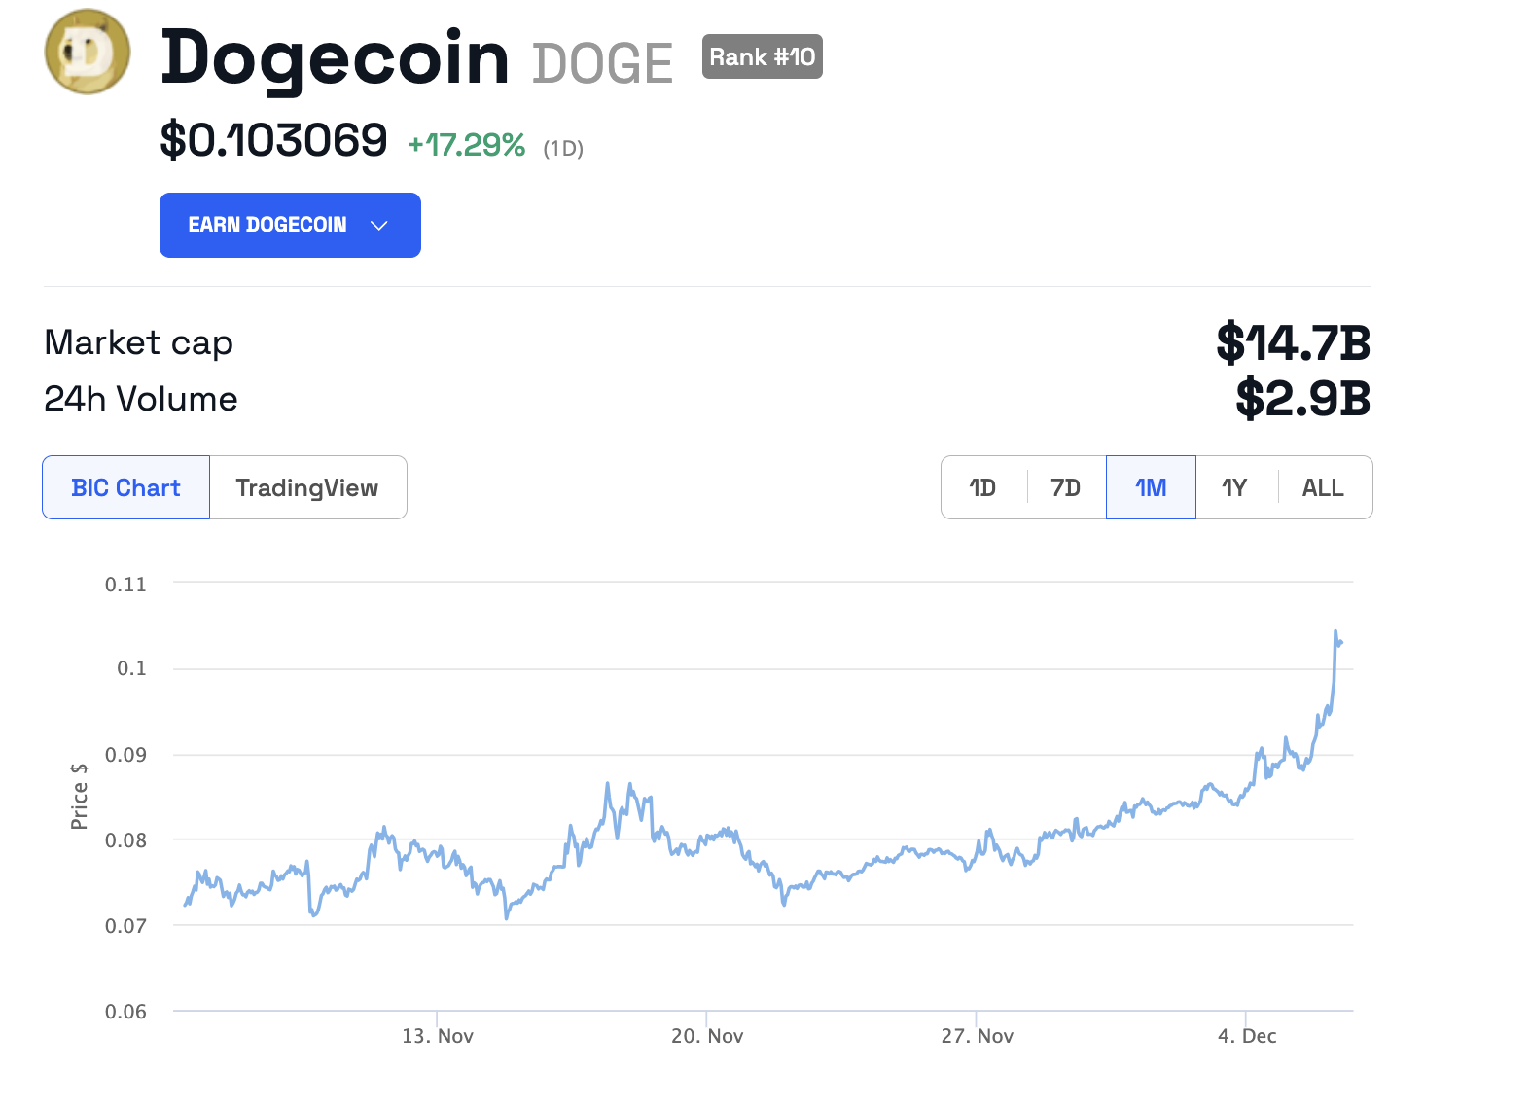Switch to the BIC Chart tab
1531x1107 pixels.
[x=126, y=487]
